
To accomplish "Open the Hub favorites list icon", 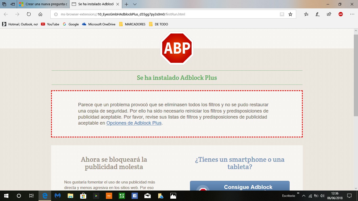I will (306, 14).
